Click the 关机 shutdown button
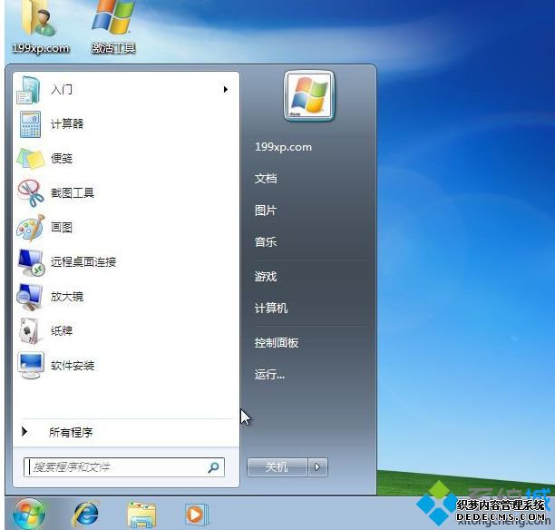Viewport: 555px width, 530px height. tap(277, 467)
